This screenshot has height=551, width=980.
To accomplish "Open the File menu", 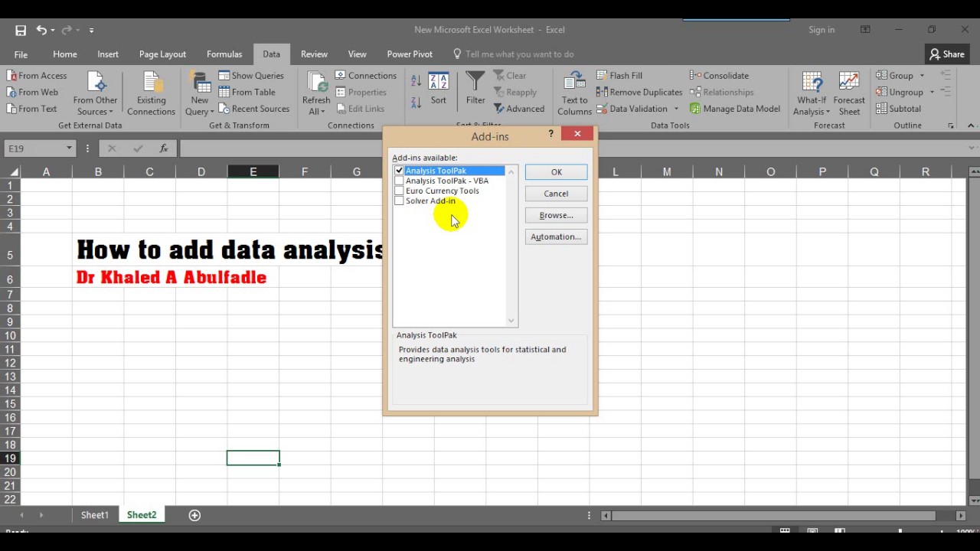I will pos(21,54).
